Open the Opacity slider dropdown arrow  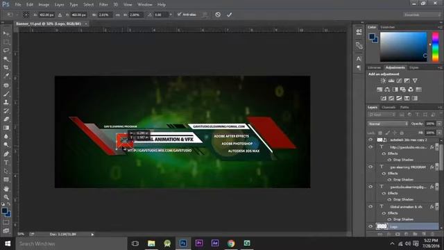click(439, 124)
